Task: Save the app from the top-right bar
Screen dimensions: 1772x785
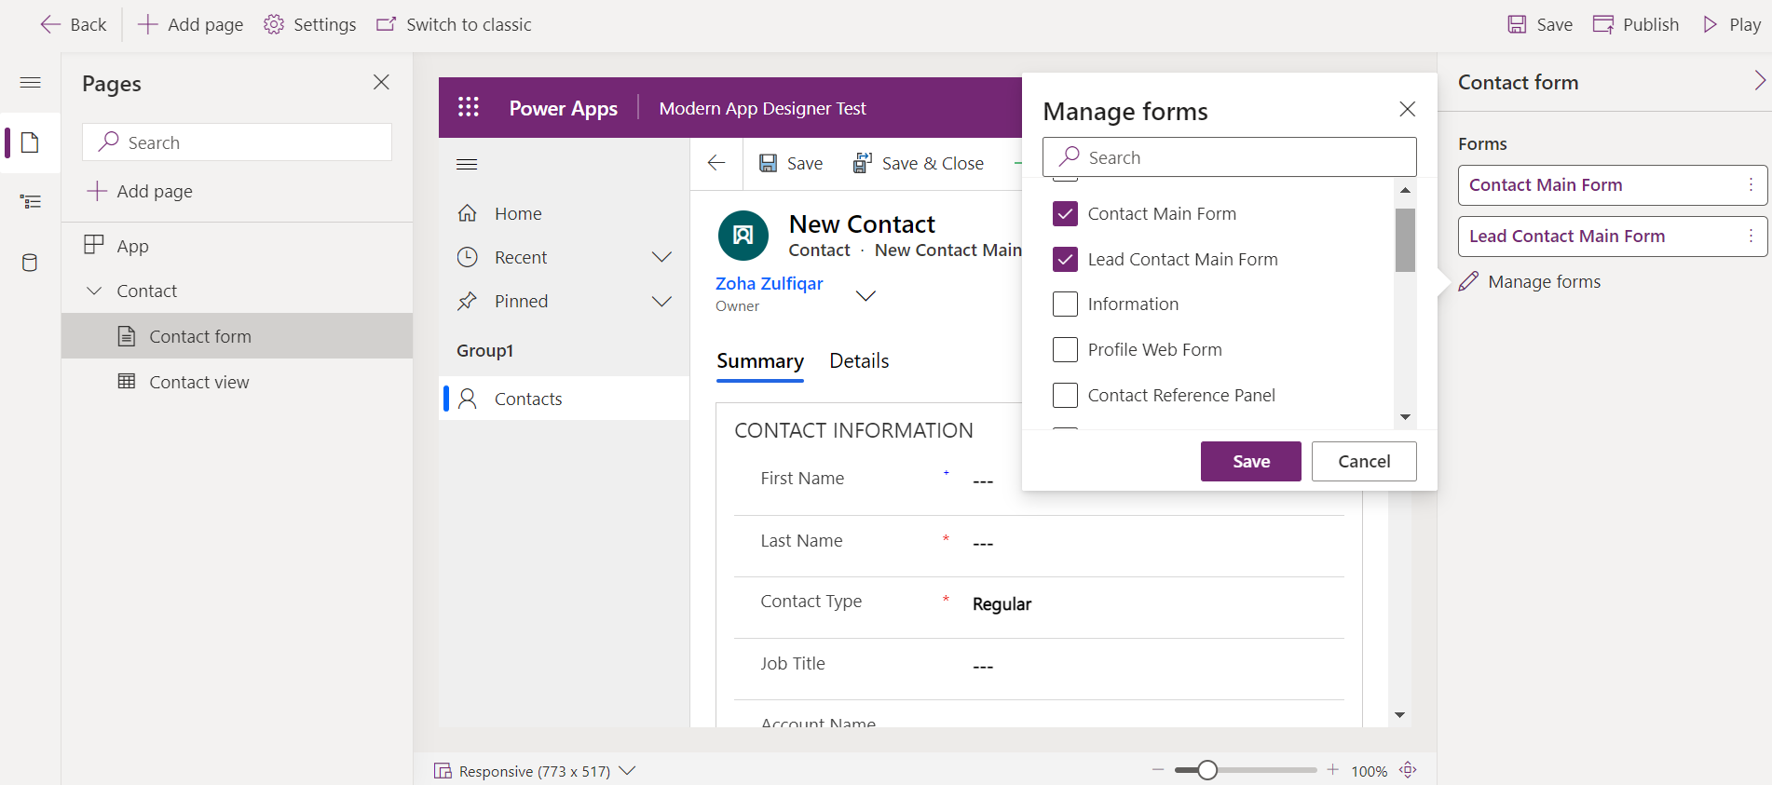Action: point(1540,24)
